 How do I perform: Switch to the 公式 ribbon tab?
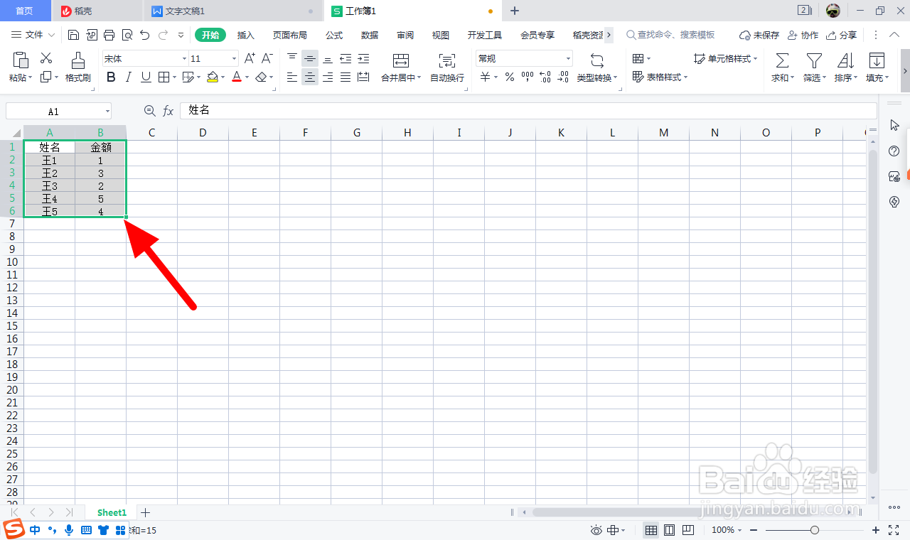click(x=334, y=35)
